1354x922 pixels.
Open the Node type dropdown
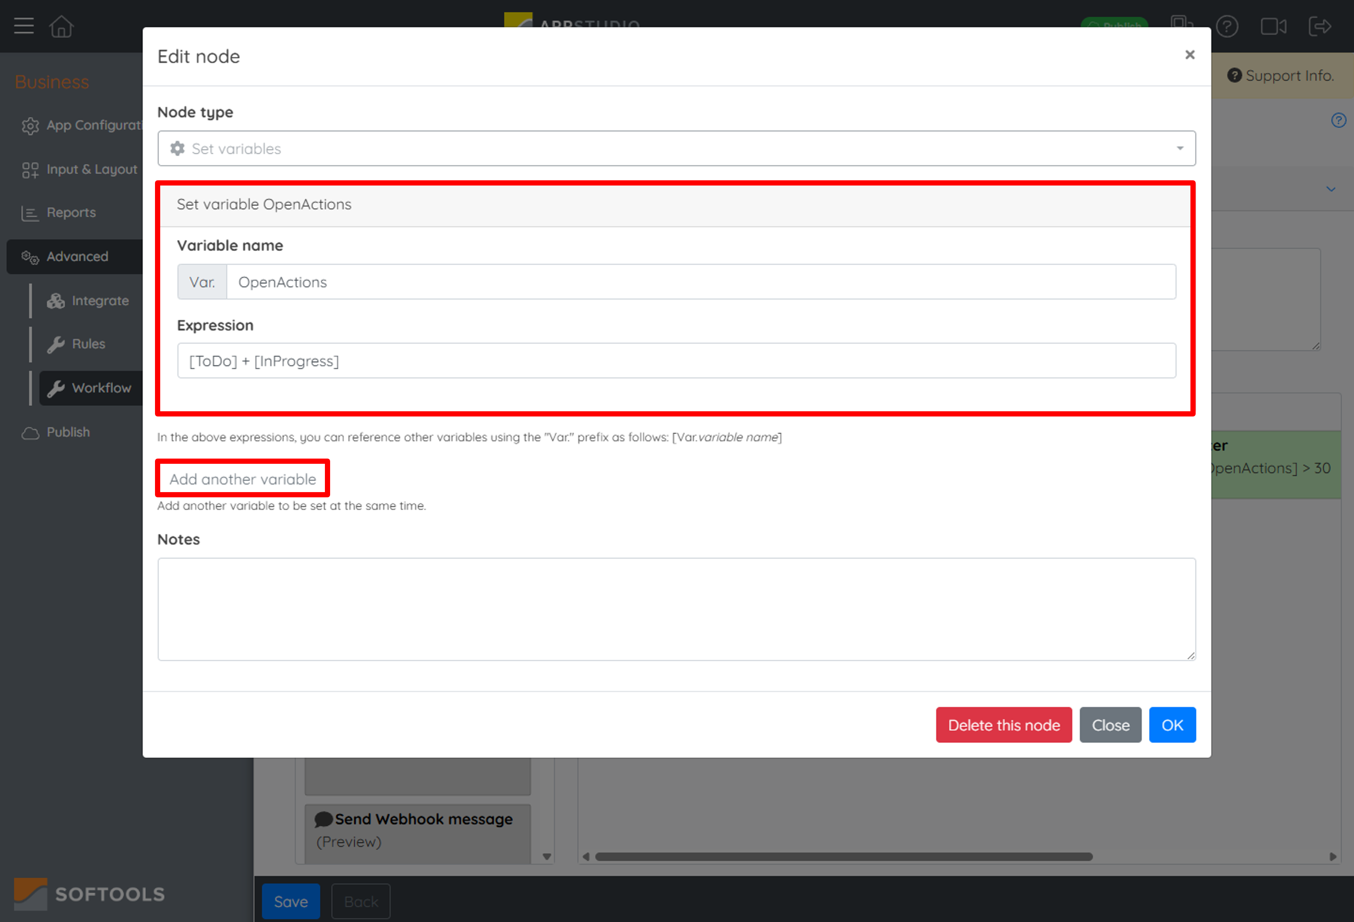coord(676,149)
